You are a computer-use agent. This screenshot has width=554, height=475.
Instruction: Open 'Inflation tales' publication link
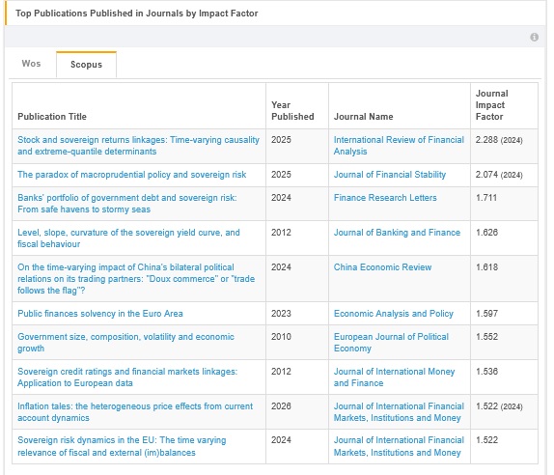click(135, 411)
